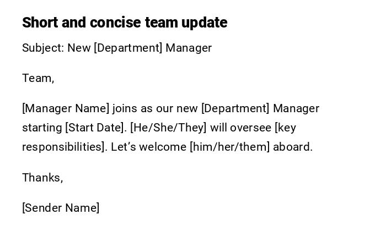Viewport: 386px width, 242px height.
Task: Click the word 'New' in the subject line
Action: click(x=79, y=48)
